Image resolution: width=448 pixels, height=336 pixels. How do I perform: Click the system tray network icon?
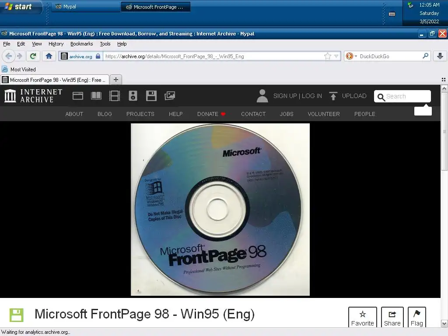point(410,5)
